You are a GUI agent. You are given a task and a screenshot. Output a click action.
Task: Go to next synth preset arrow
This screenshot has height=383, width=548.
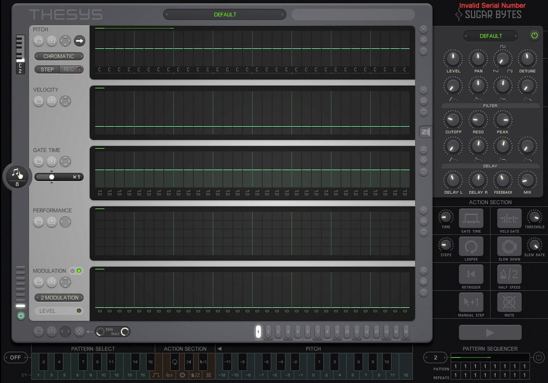tap(516, 36)
